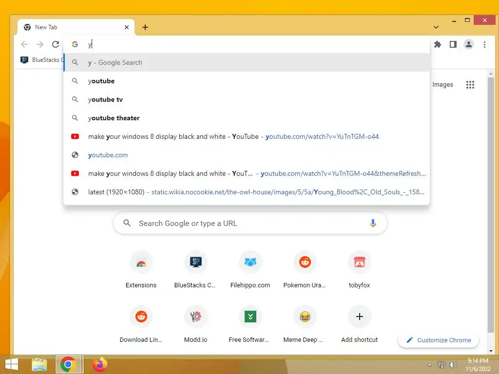Launch Firefox from the taskbar
499x374 pixels.
[x=99, y=364]
